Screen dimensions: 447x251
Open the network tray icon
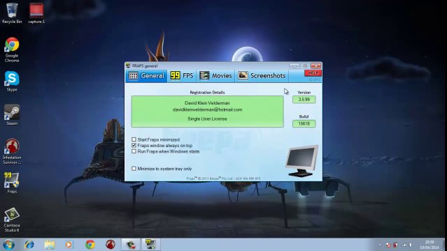404,245
